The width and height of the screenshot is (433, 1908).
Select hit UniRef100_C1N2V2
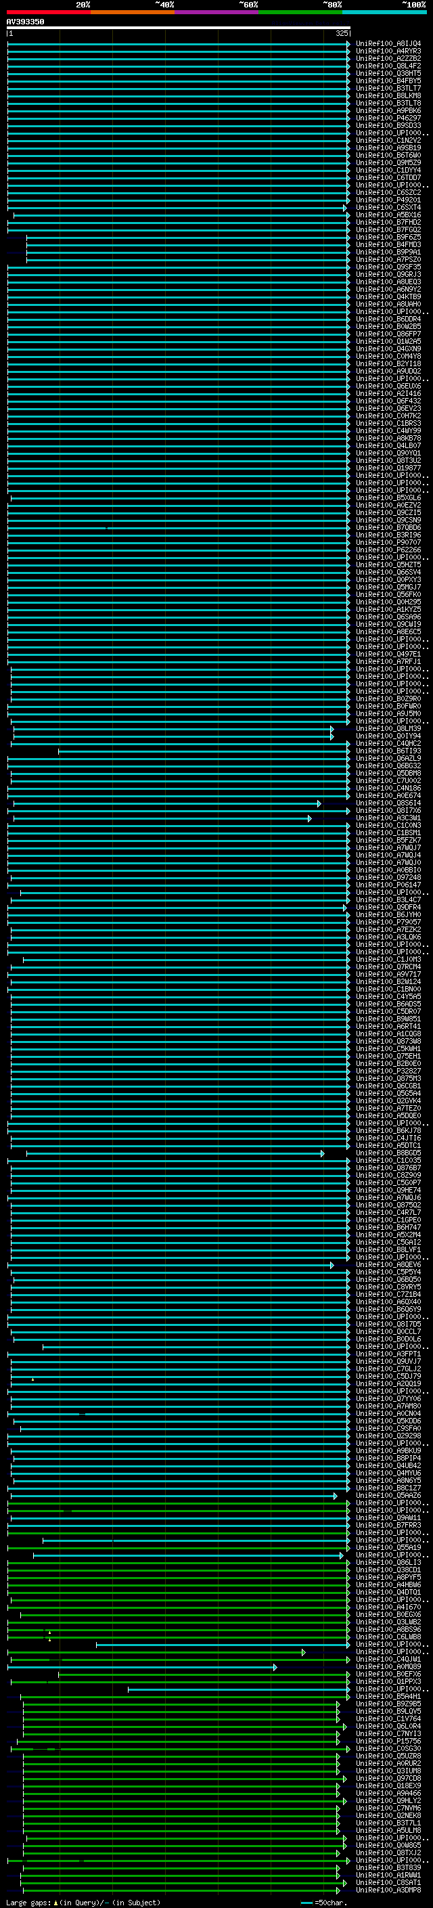(x=388, y=141)
